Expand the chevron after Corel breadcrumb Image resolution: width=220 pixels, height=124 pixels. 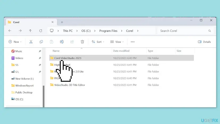[138, 31]
